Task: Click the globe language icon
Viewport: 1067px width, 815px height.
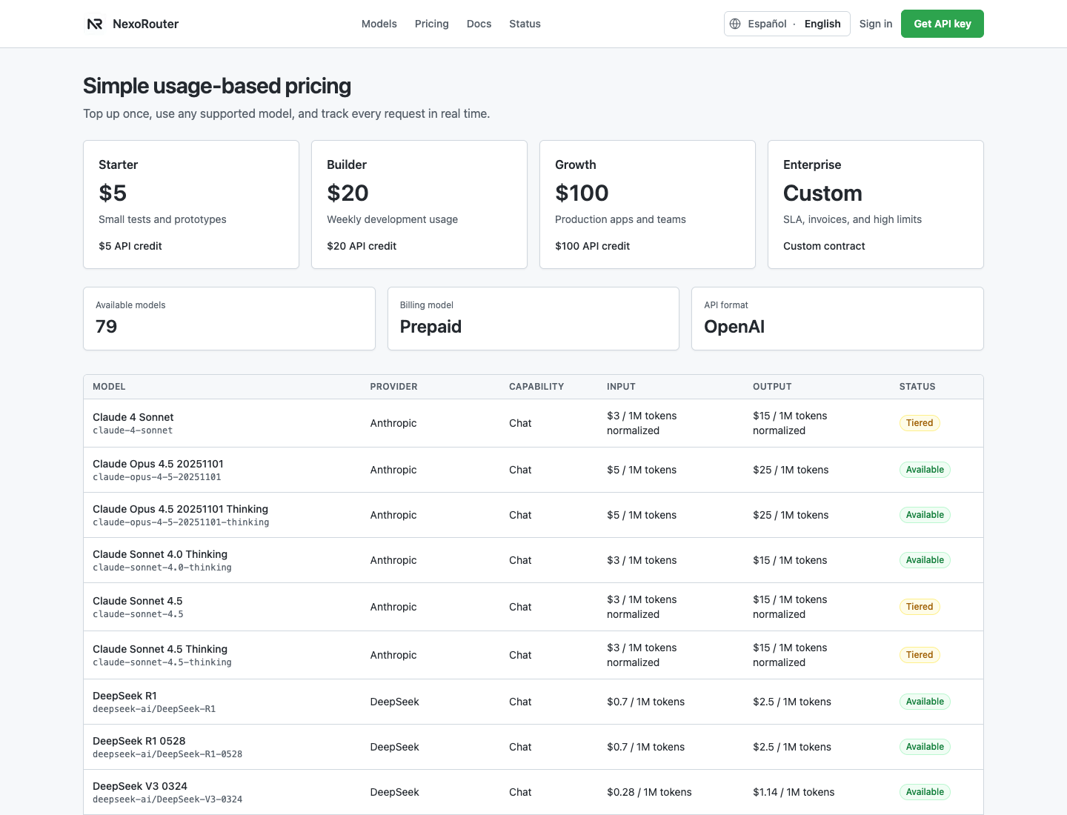Action: [x=735, y=24]
